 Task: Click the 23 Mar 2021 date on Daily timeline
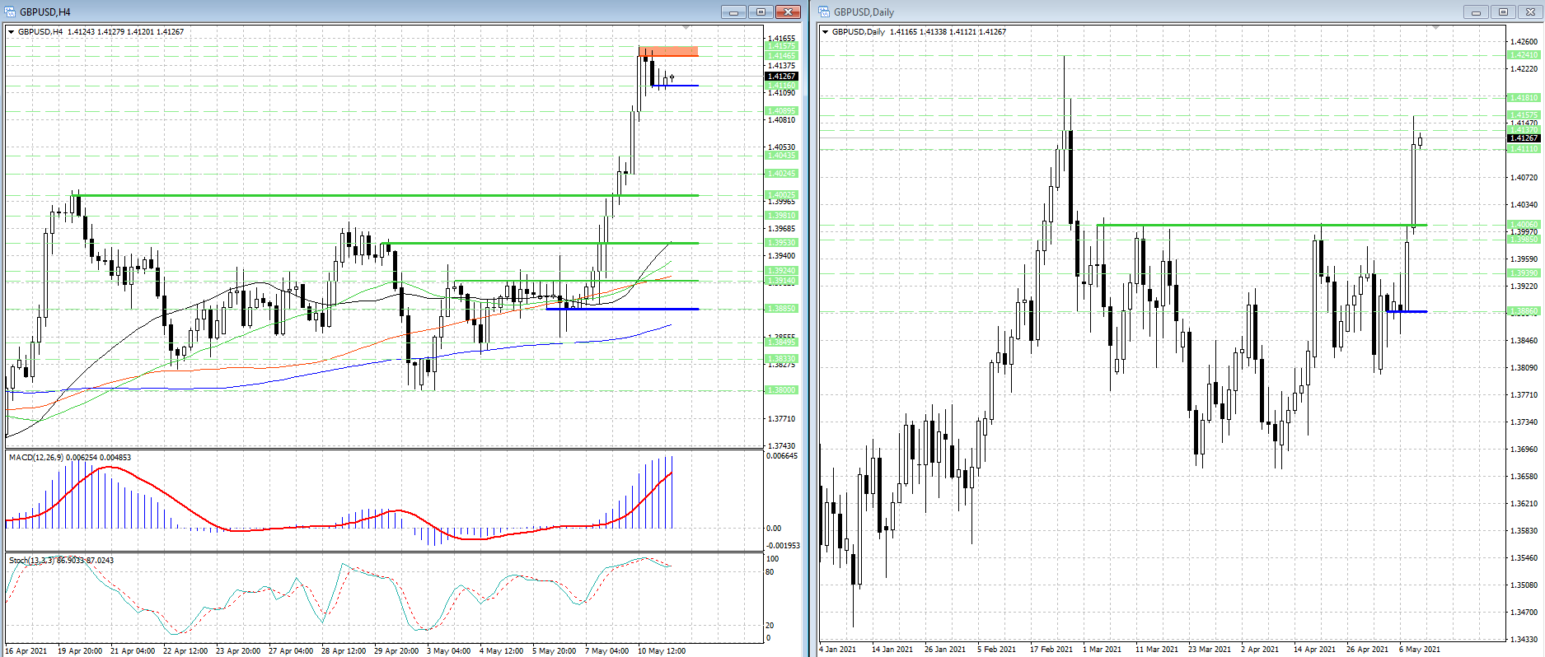coord(1210,650)
